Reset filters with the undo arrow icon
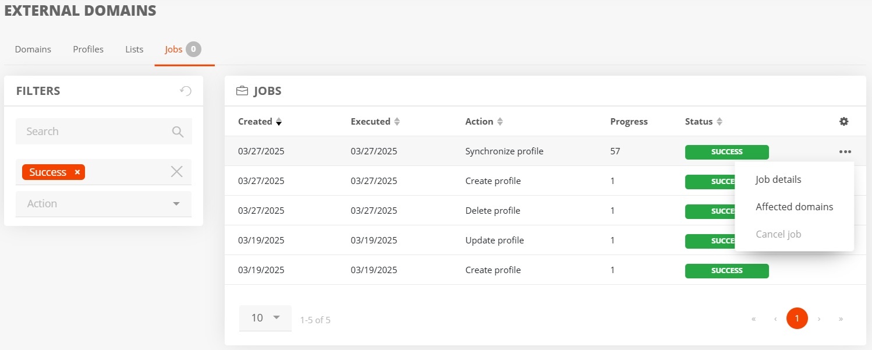Viewport: 872px width, 350px height. coord(186,91)
